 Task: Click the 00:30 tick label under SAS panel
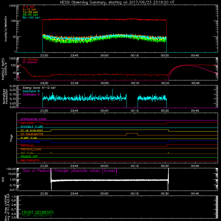point(165,194)
